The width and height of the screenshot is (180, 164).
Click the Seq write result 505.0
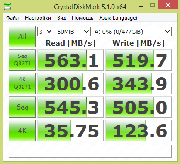(139, 107)
